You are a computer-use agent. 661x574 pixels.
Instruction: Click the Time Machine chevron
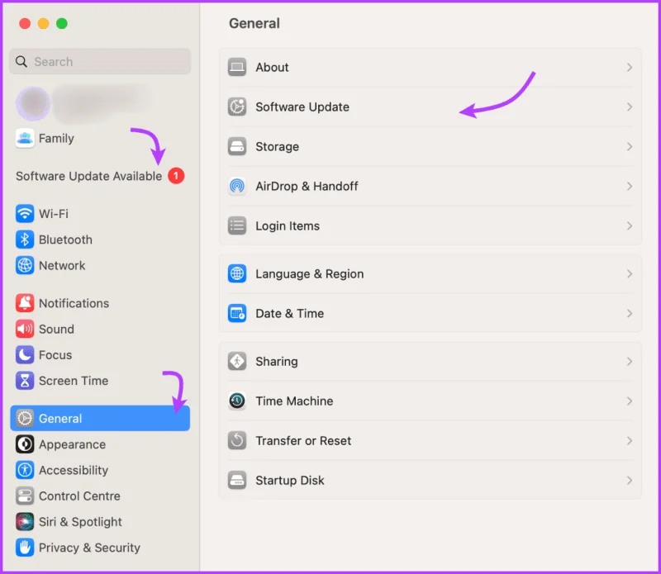(x=630, y=401)
